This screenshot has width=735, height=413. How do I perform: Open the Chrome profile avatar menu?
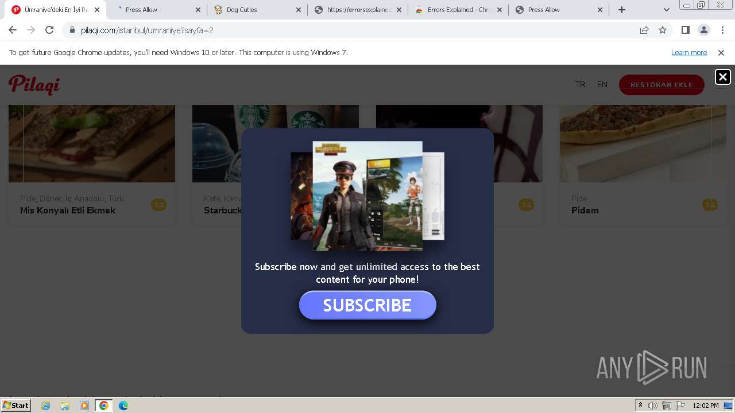[703, 30]
